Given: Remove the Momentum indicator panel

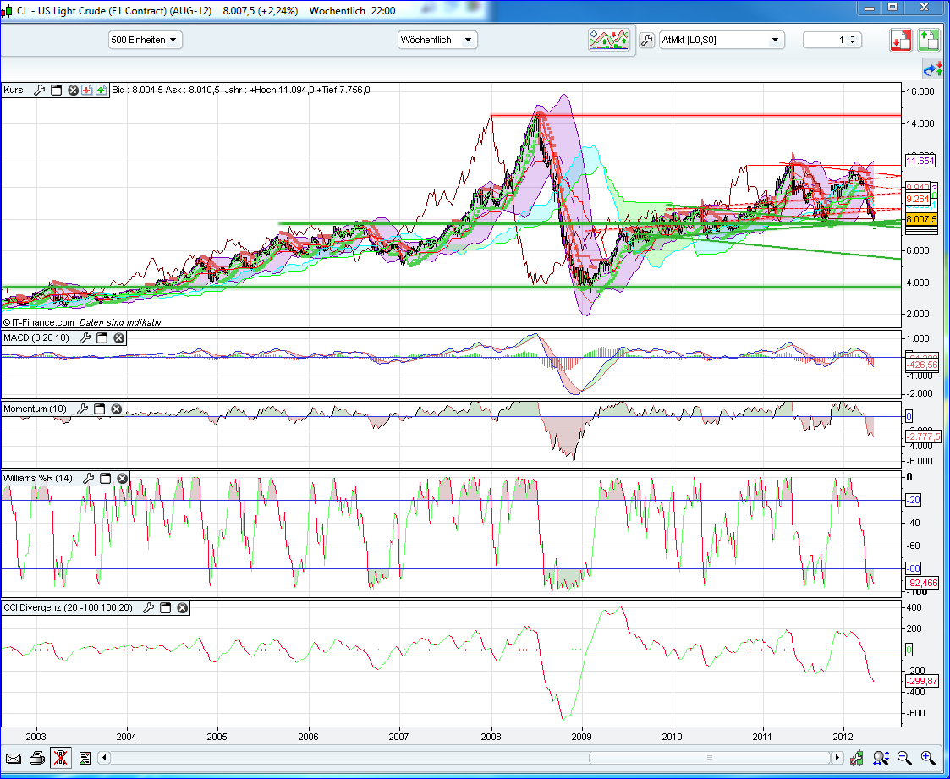Looking at the screenshot, I should 117,409.
